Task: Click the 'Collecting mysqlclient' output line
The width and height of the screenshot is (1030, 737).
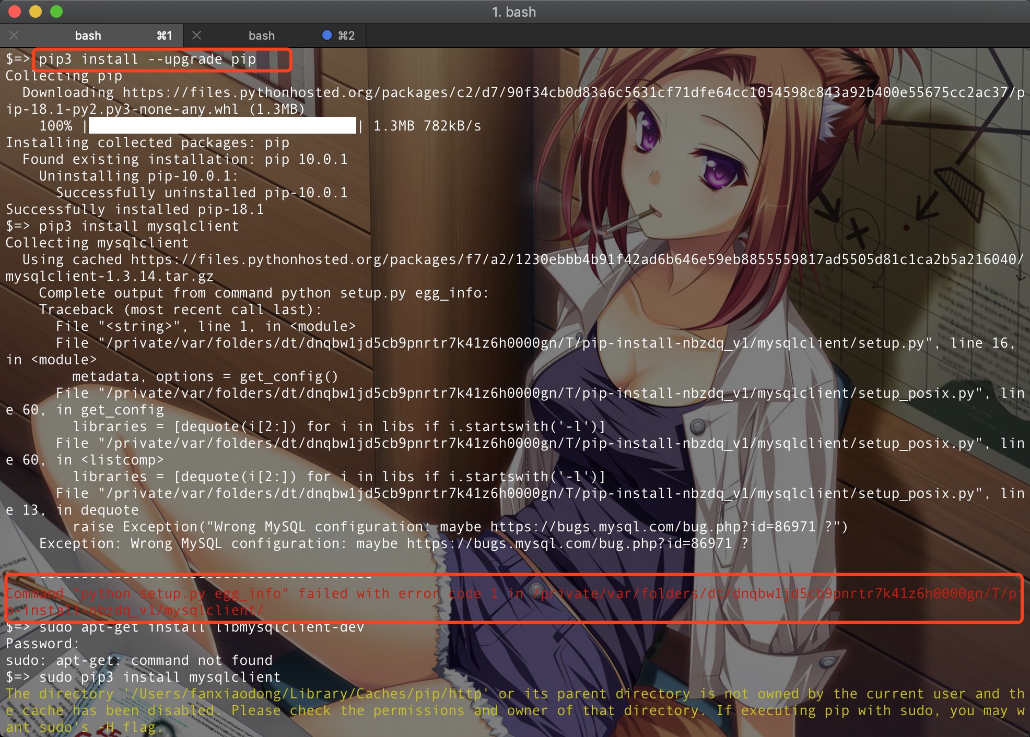Action: [x=97, y=243]
